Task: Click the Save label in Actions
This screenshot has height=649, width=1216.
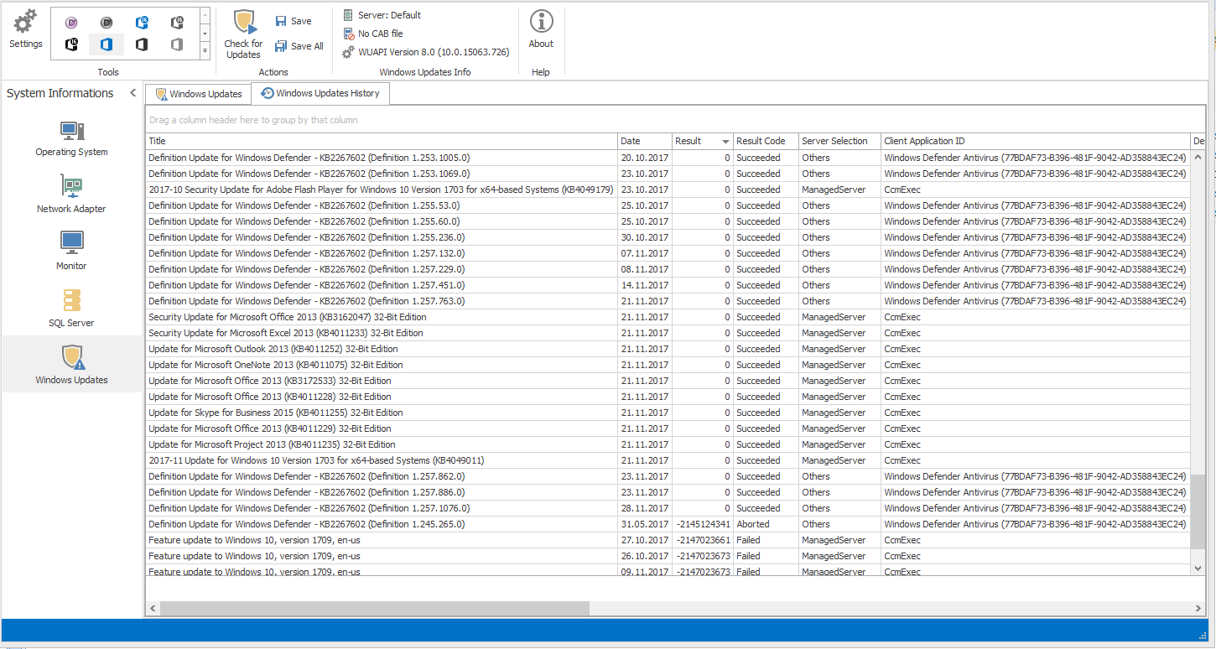Action: pos(301,21)
